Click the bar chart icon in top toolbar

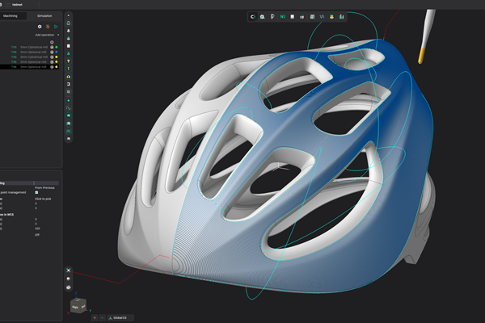click(x=342, y=15)
